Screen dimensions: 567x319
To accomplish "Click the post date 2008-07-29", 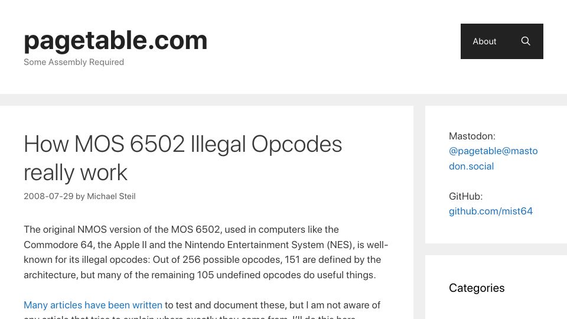I will coord(48,196).
